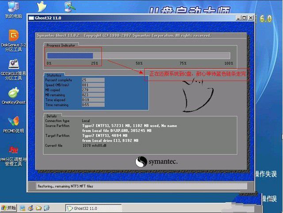Click the third quick launch folder icon
283x213 pixels.
(x=39, y=208)
